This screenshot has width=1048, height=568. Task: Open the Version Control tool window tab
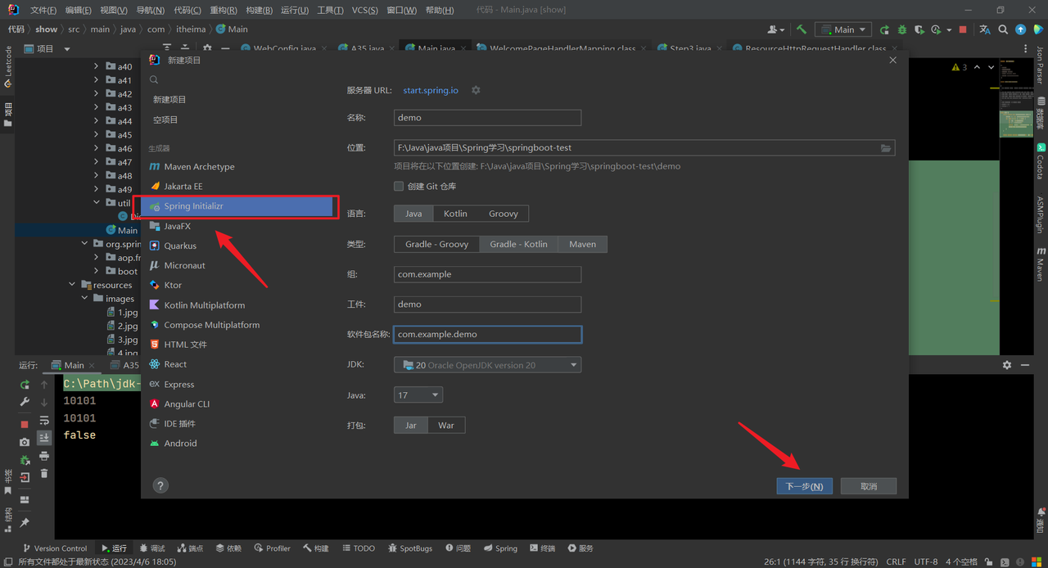click(54, 548)
